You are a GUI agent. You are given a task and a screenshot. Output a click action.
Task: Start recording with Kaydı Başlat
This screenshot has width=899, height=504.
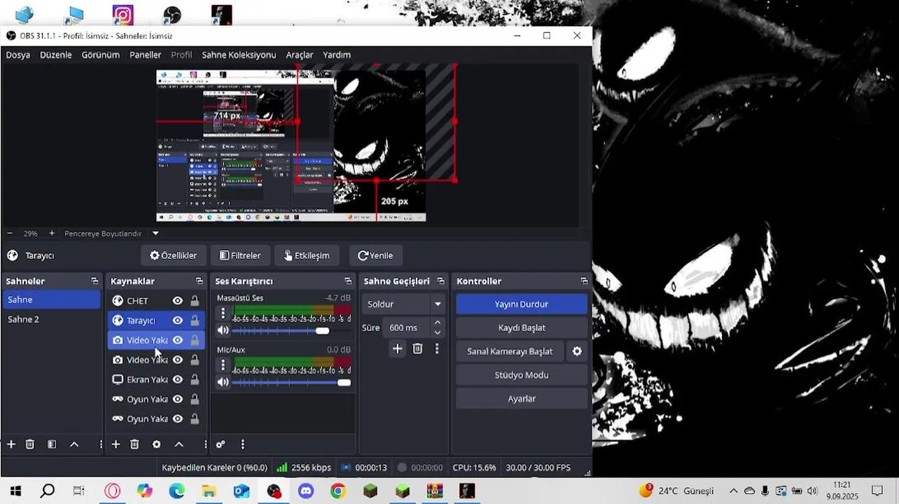click(x=522, y=328)
